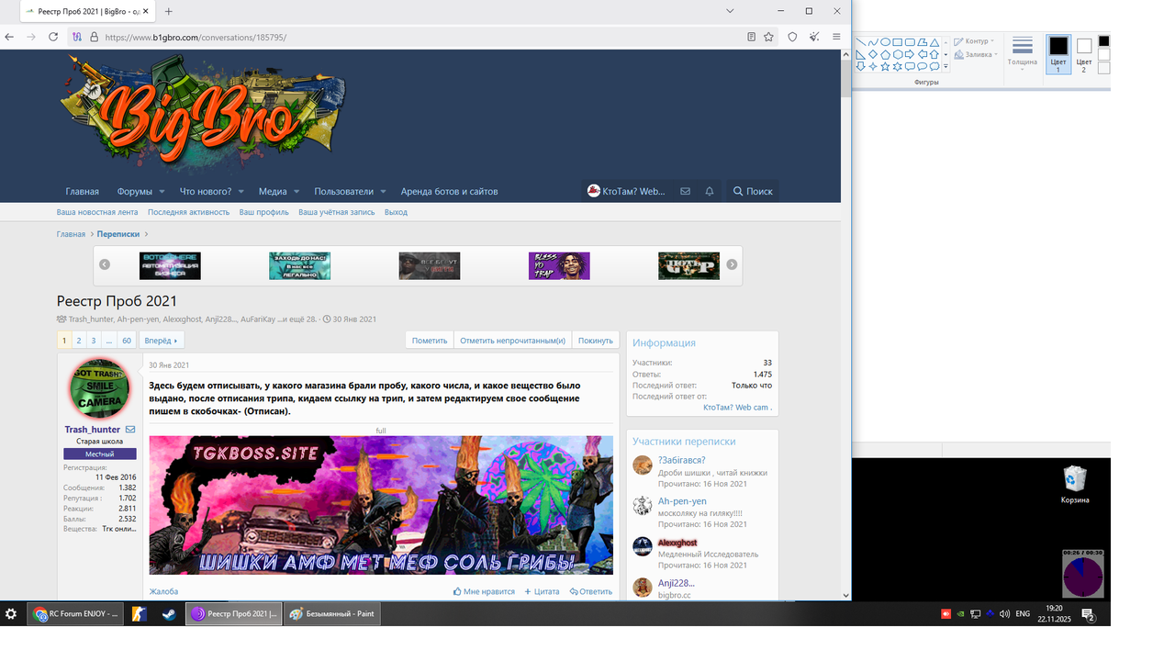Click the Покинуть button

pyautogui.click(x=595, y=340)
